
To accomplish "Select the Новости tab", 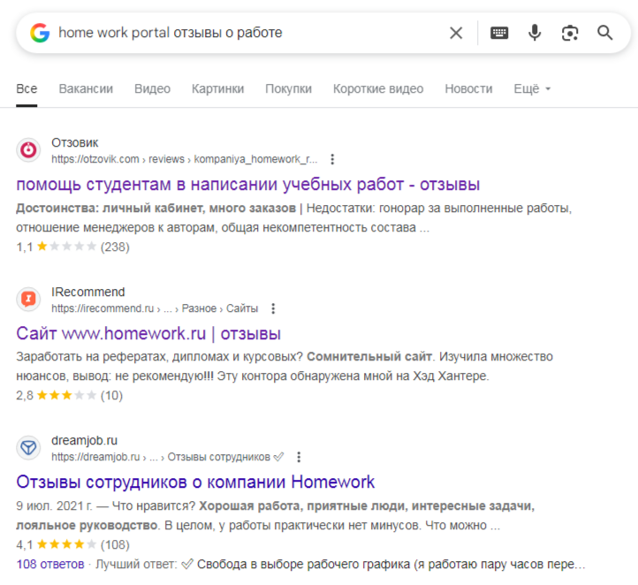I will pos(468,89).
